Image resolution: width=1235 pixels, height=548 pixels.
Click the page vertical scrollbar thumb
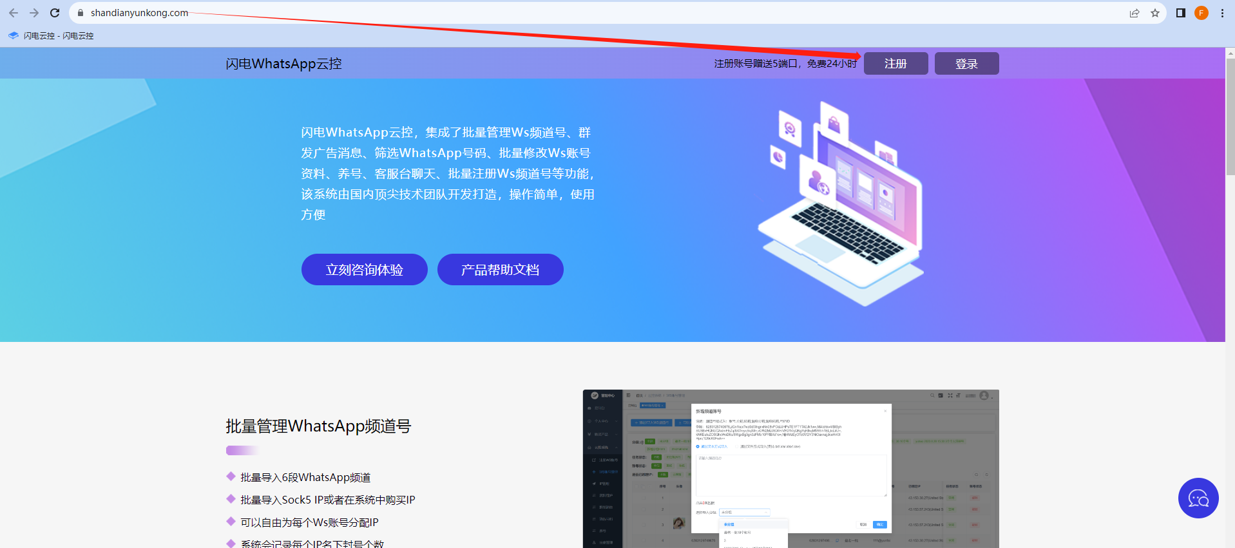point(1230,116)
